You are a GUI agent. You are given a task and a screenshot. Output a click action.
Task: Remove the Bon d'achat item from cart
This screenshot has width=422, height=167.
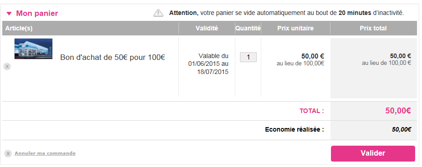click(x=7, y=67)
